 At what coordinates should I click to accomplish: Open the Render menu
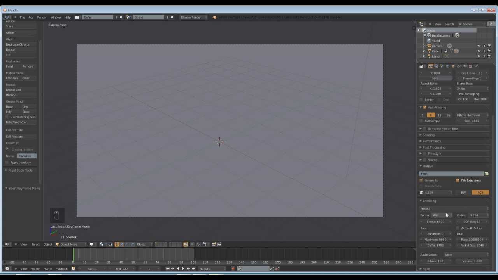pyautogui.click(x=42, y=17)
